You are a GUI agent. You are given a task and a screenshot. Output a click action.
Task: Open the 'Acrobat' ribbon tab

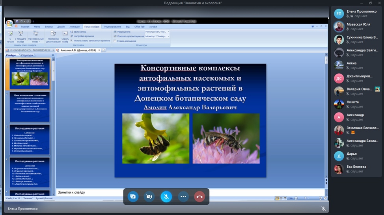[x=153, y=27]
